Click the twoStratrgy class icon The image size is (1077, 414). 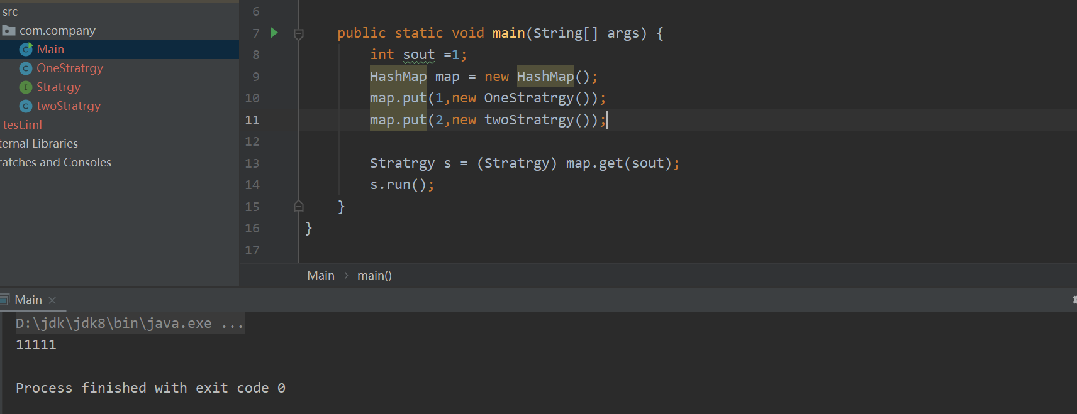(26, 106)
